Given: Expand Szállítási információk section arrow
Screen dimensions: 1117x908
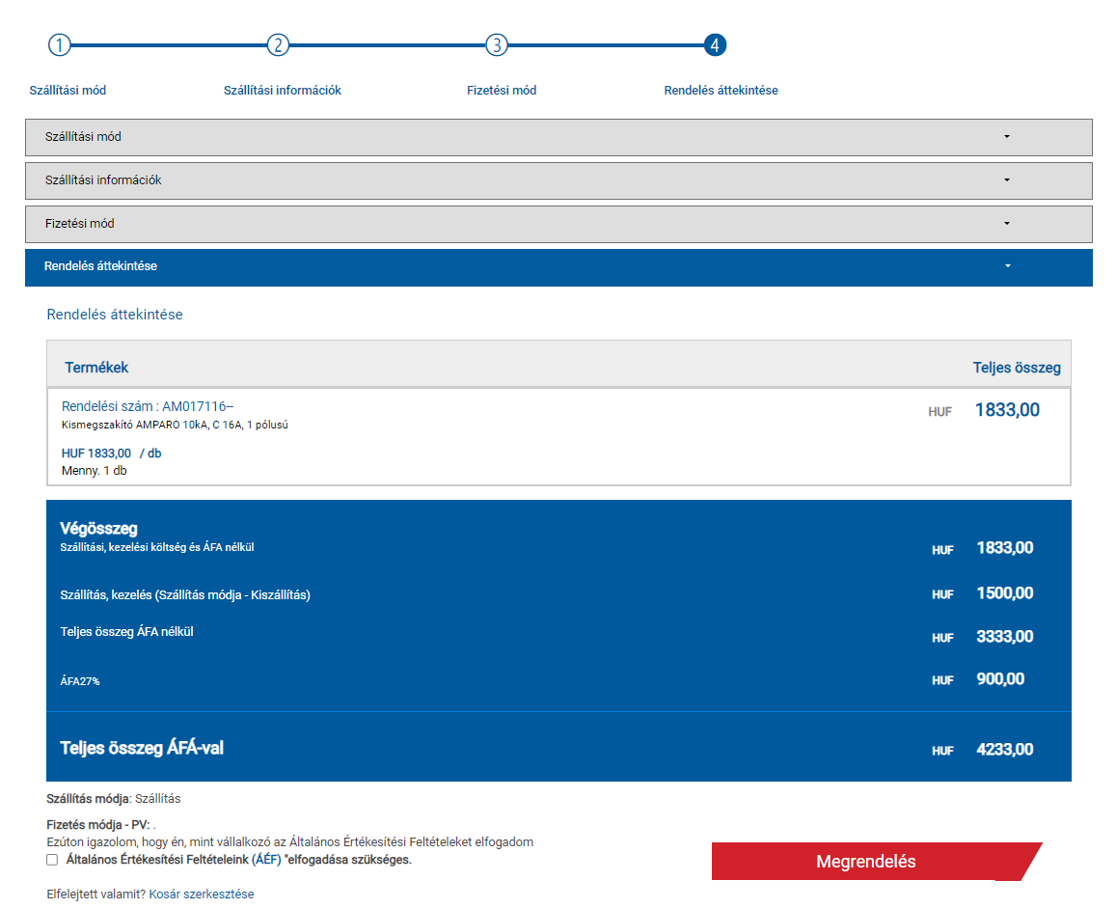Looking at the screenshot, I should pyautogui.click(x=1007, y=180).
